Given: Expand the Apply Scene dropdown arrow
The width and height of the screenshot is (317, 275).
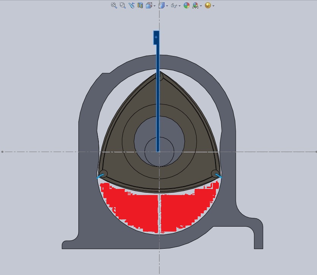Looking at the screenshot, I should coord(201,6).
